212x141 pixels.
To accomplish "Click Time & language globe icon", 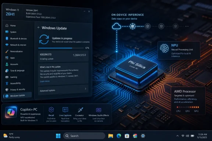I will point(7,70).
